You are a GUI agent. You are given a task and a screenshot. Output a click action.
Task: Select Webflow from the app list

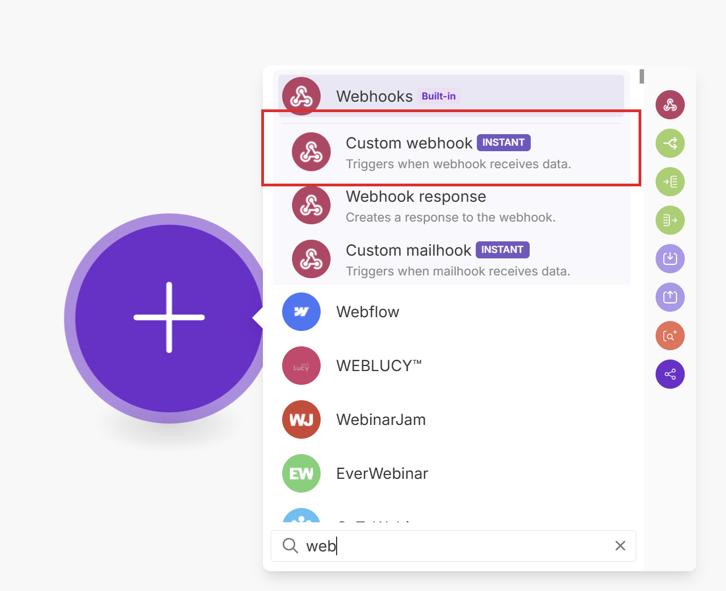[451, 312]
